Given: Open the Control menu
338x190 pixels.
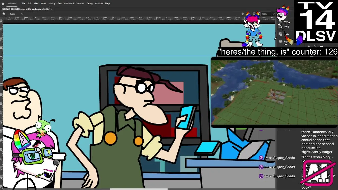Looking at the screenshot, I should coord(81,3).
